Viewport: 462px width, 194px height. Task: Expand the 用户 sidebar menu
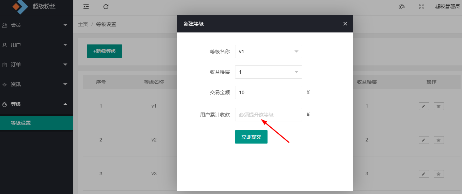tap(35, 45)
